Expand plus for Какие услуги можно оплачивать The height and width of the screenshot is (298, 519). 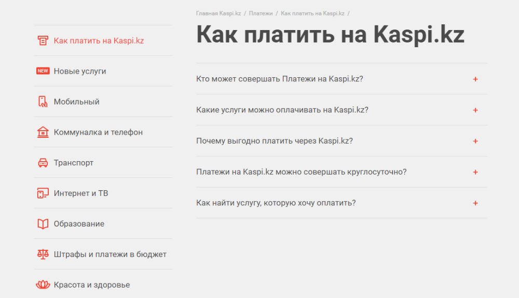coord(475,110)
